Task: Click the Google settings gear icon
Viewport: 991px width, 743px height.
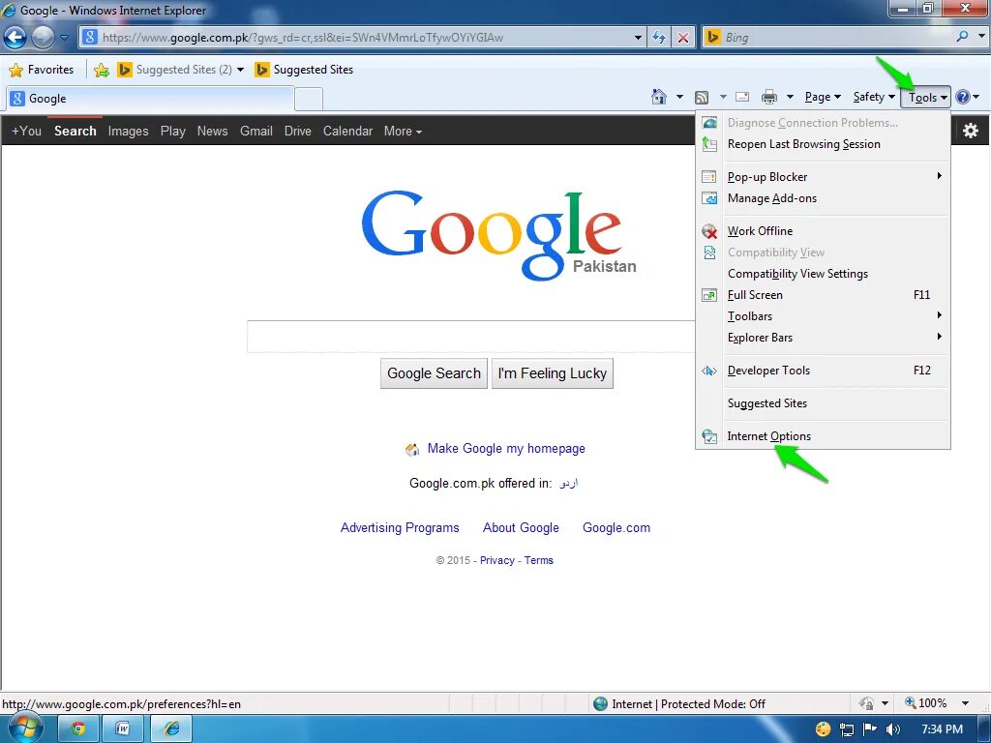Action: [970, 131]
